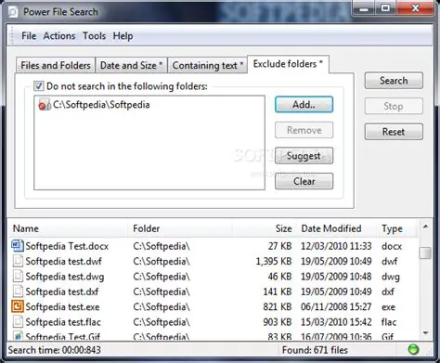Select the Exclude folders tab
The width and height of the screenshot is (440, 363).
(288, 64)
